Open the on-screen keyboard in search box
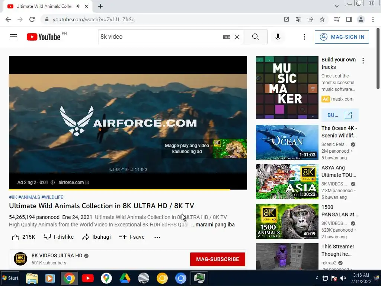The width and height of the screenshot is (381, 286). (227, 37)
